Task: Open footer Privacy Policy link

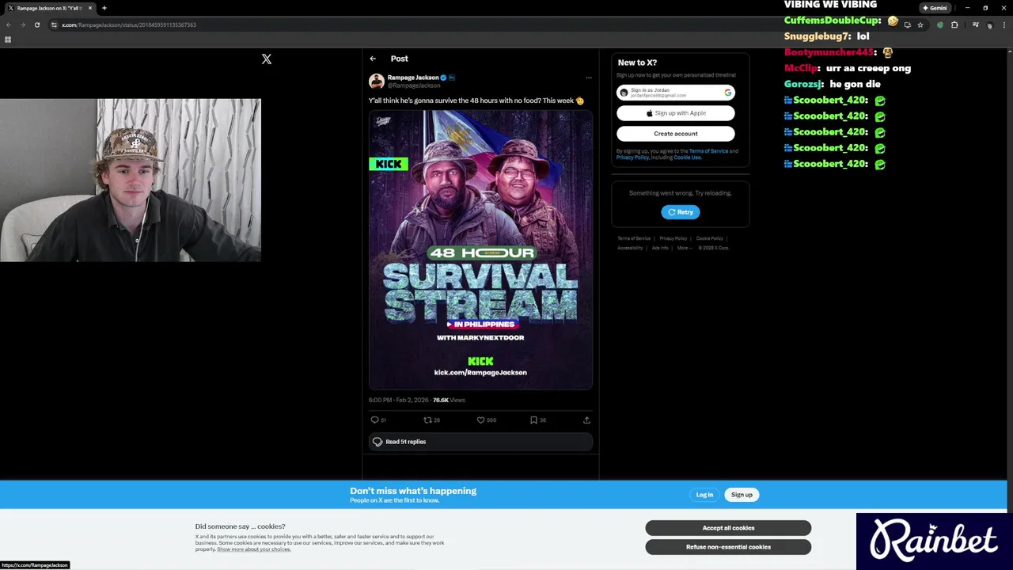Action: (673, 238)
